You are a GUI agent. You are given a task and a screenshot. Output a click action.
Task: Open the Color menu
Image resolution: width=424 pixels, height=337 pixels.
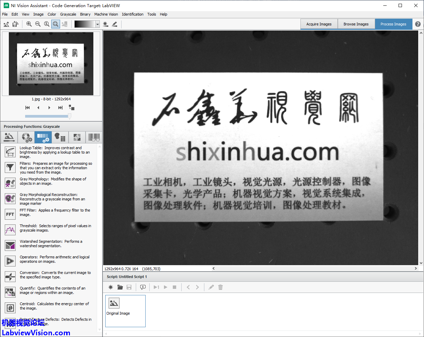(52, 14)
